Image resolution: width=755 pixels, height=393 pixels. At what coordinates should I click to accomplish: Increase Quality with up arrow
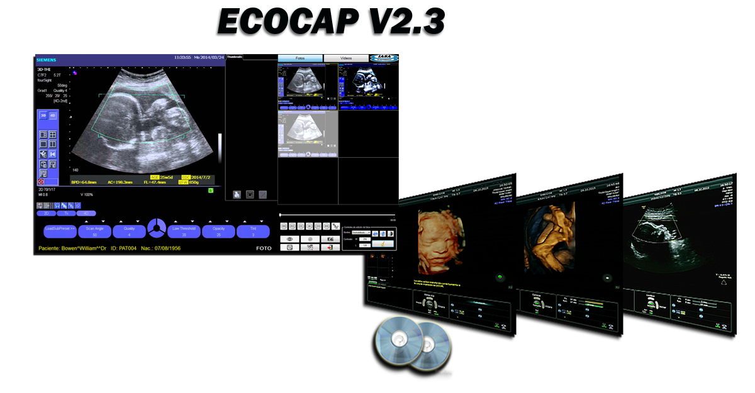(121, 221)
